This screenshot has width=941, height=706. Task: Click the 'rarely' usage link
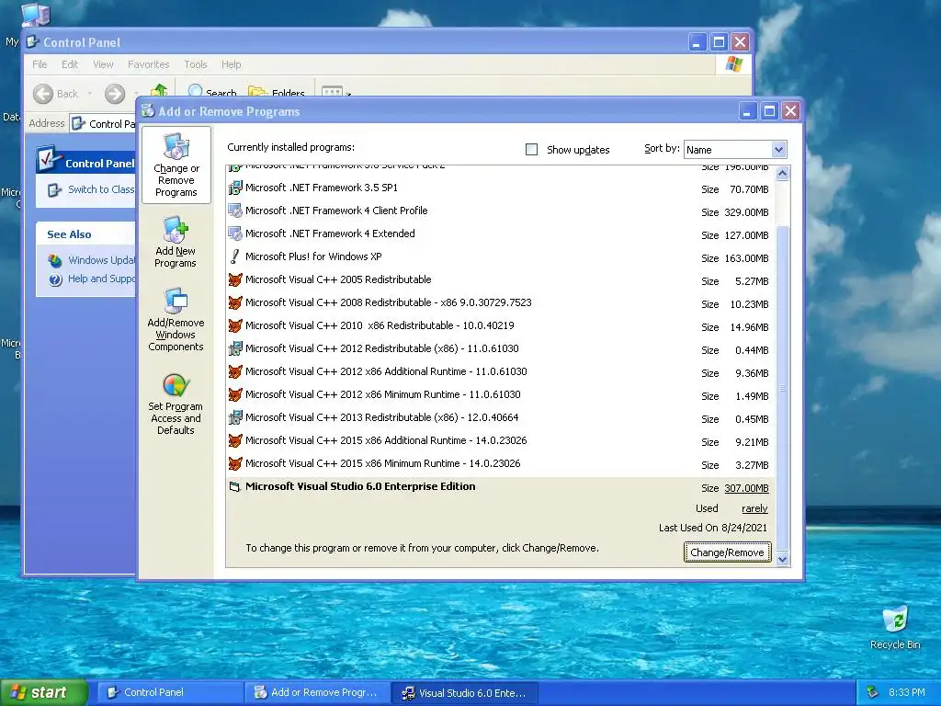coord(754,509)
